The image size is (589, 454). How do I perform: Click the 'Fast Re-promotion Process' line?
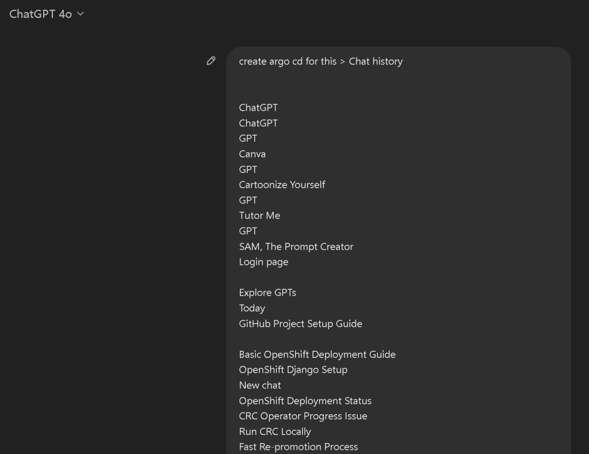299,447
